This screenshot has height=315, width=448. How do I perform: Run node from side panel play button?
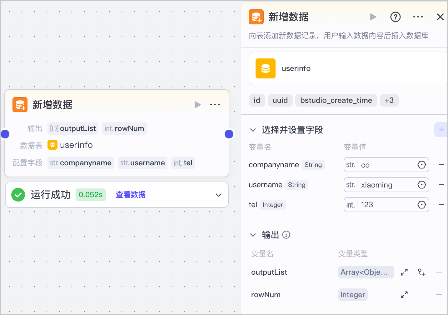(x=373, y=17)
